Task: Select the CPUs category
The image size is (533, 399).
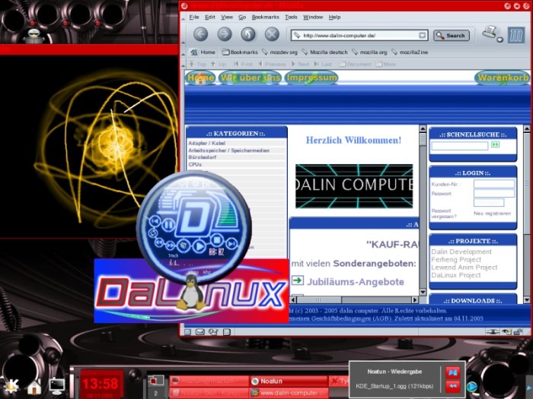Action: coord(195,165)
